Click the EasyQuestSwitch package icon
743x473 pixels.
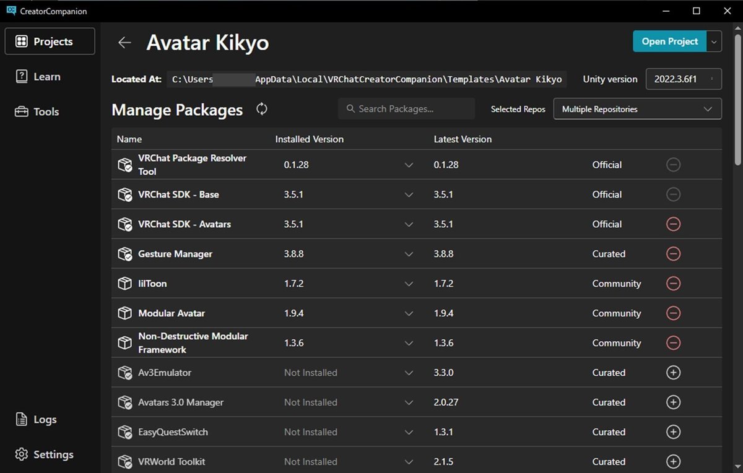125,432
